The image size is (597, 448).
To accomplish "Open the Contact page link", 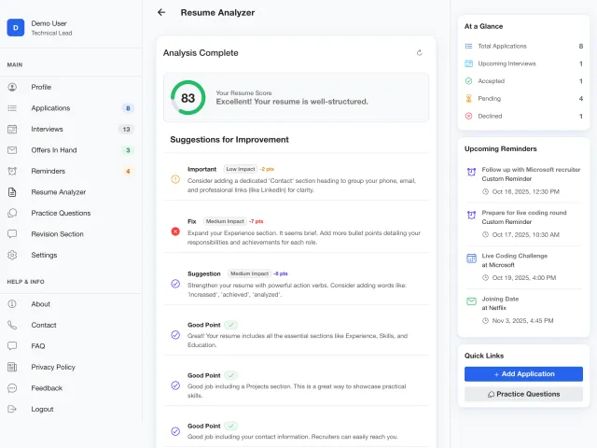I will 71,325.
